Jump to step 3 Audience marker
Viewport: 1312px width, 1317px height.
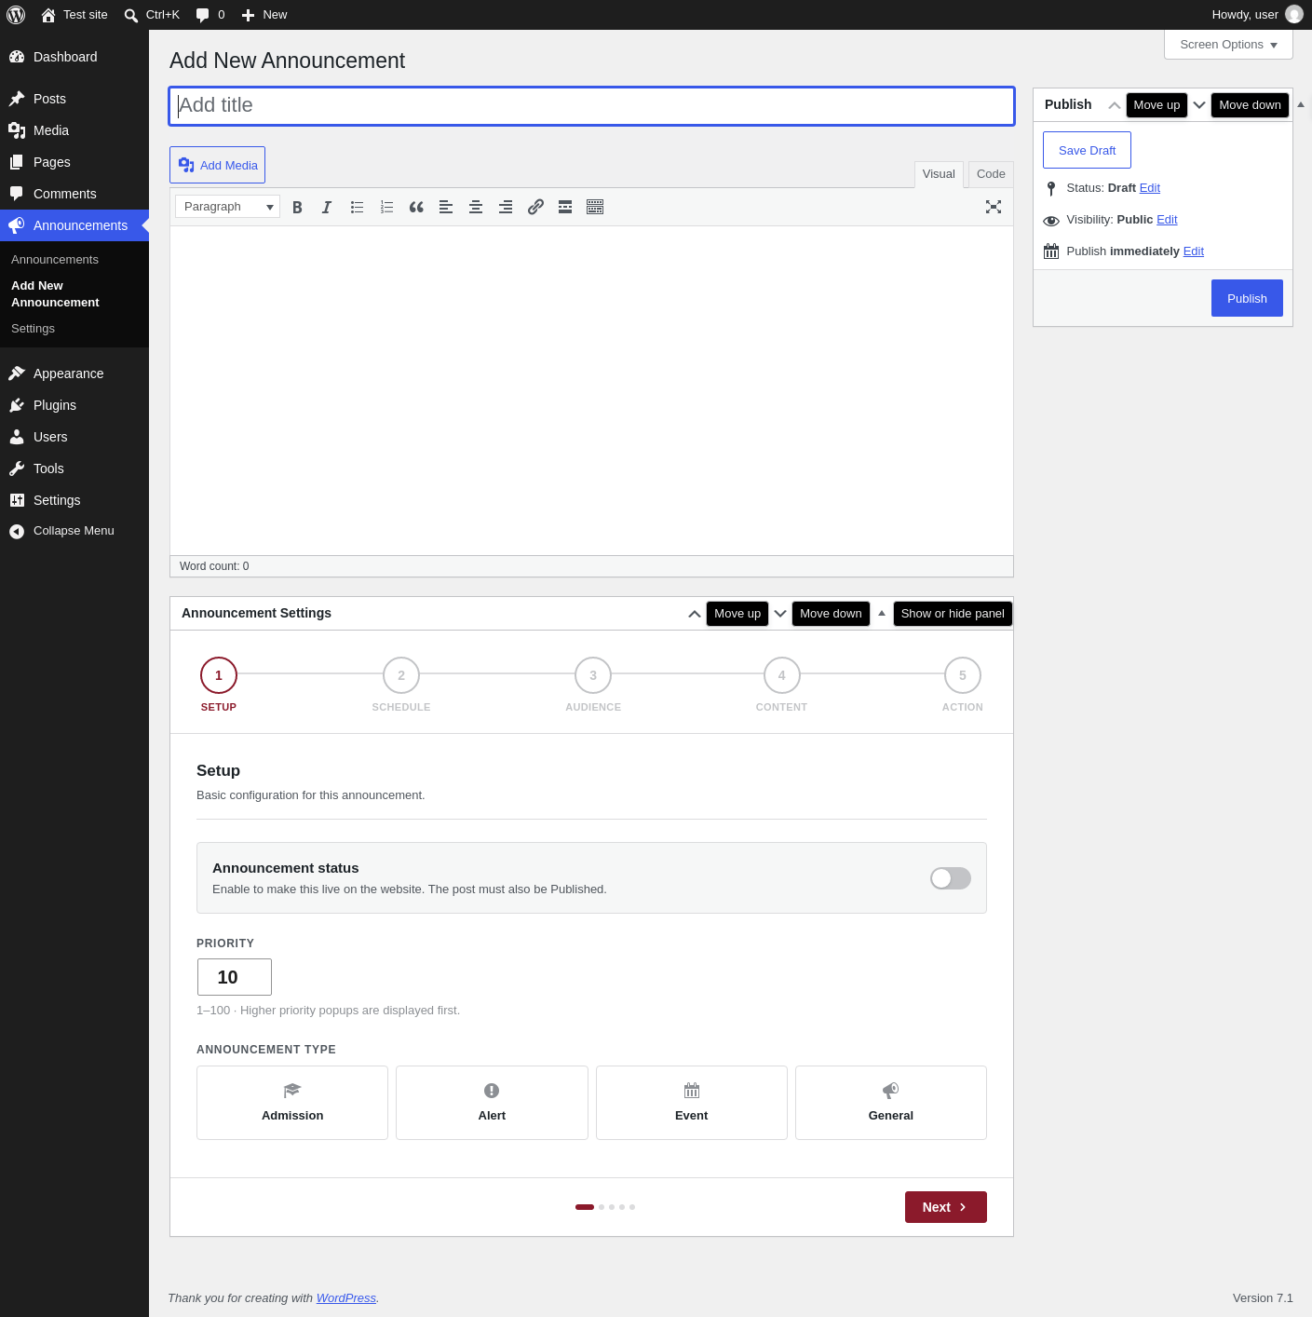593,675
